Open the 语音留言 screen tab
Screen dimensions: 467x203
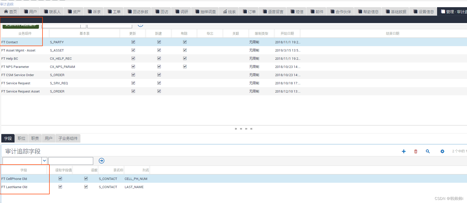[273, 12]
